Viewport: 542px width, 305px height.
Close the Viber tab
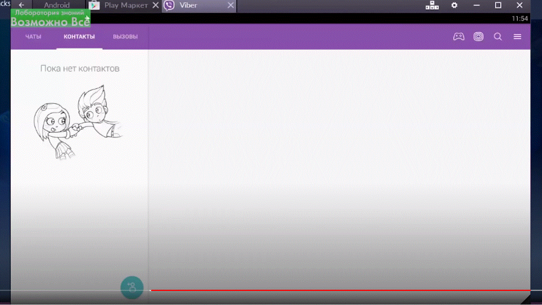click(x=230, y=6)
